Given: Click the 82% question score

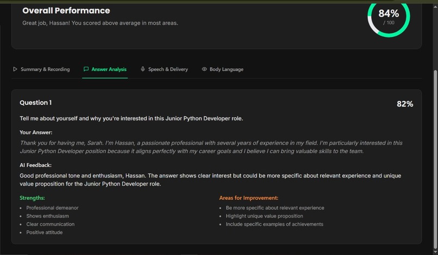Looking at the screenshot, I should pos(405,104).
